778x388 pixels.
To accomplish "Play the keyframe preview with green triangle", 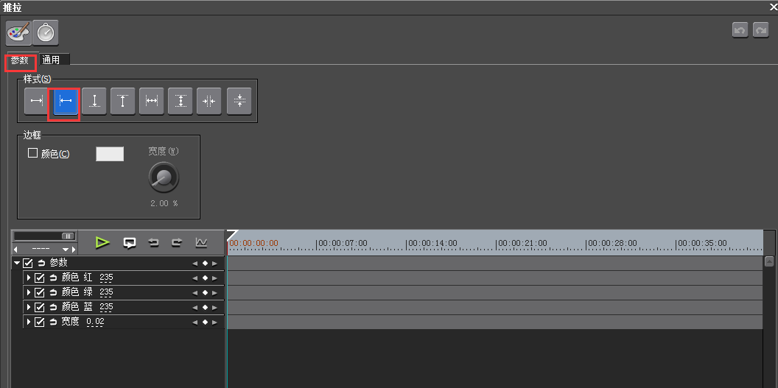I will pyautogui.click(x=102, y=243).
